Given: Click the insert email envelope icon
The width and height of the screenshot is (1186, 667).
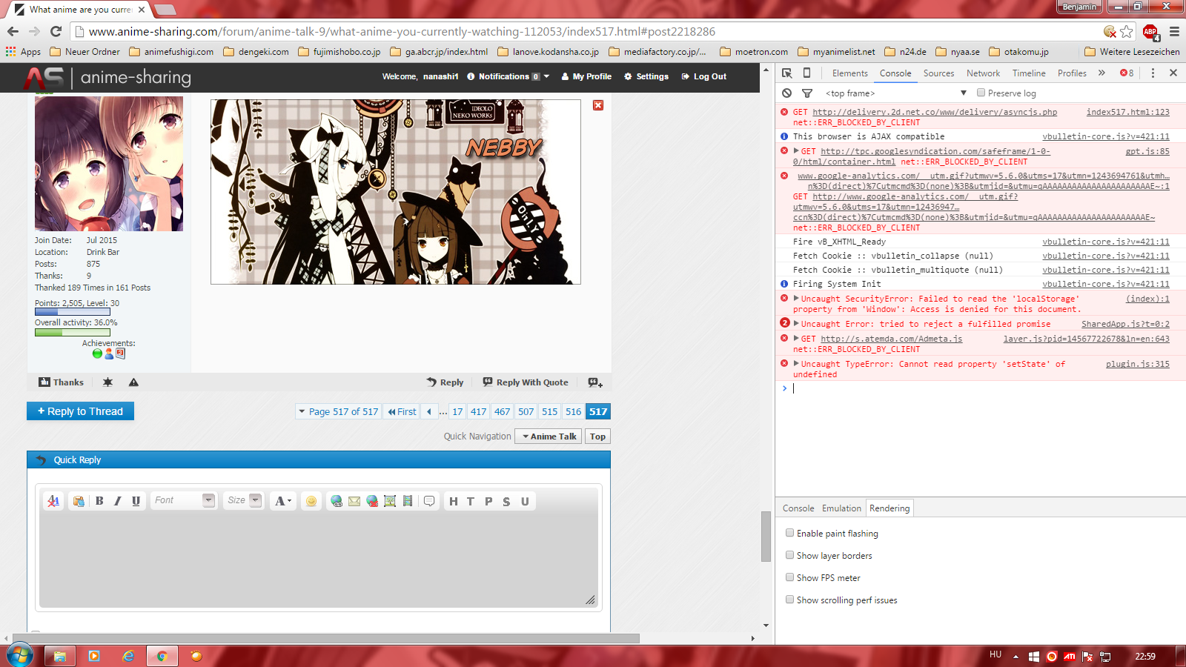Looking at the screenshot, I should click(354, 501).
